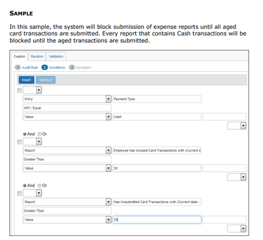Check the checkbox for the Unsubmitted Card Transactions condition
This screenshot has width=263, height=240.
click(x=20, y=193)
